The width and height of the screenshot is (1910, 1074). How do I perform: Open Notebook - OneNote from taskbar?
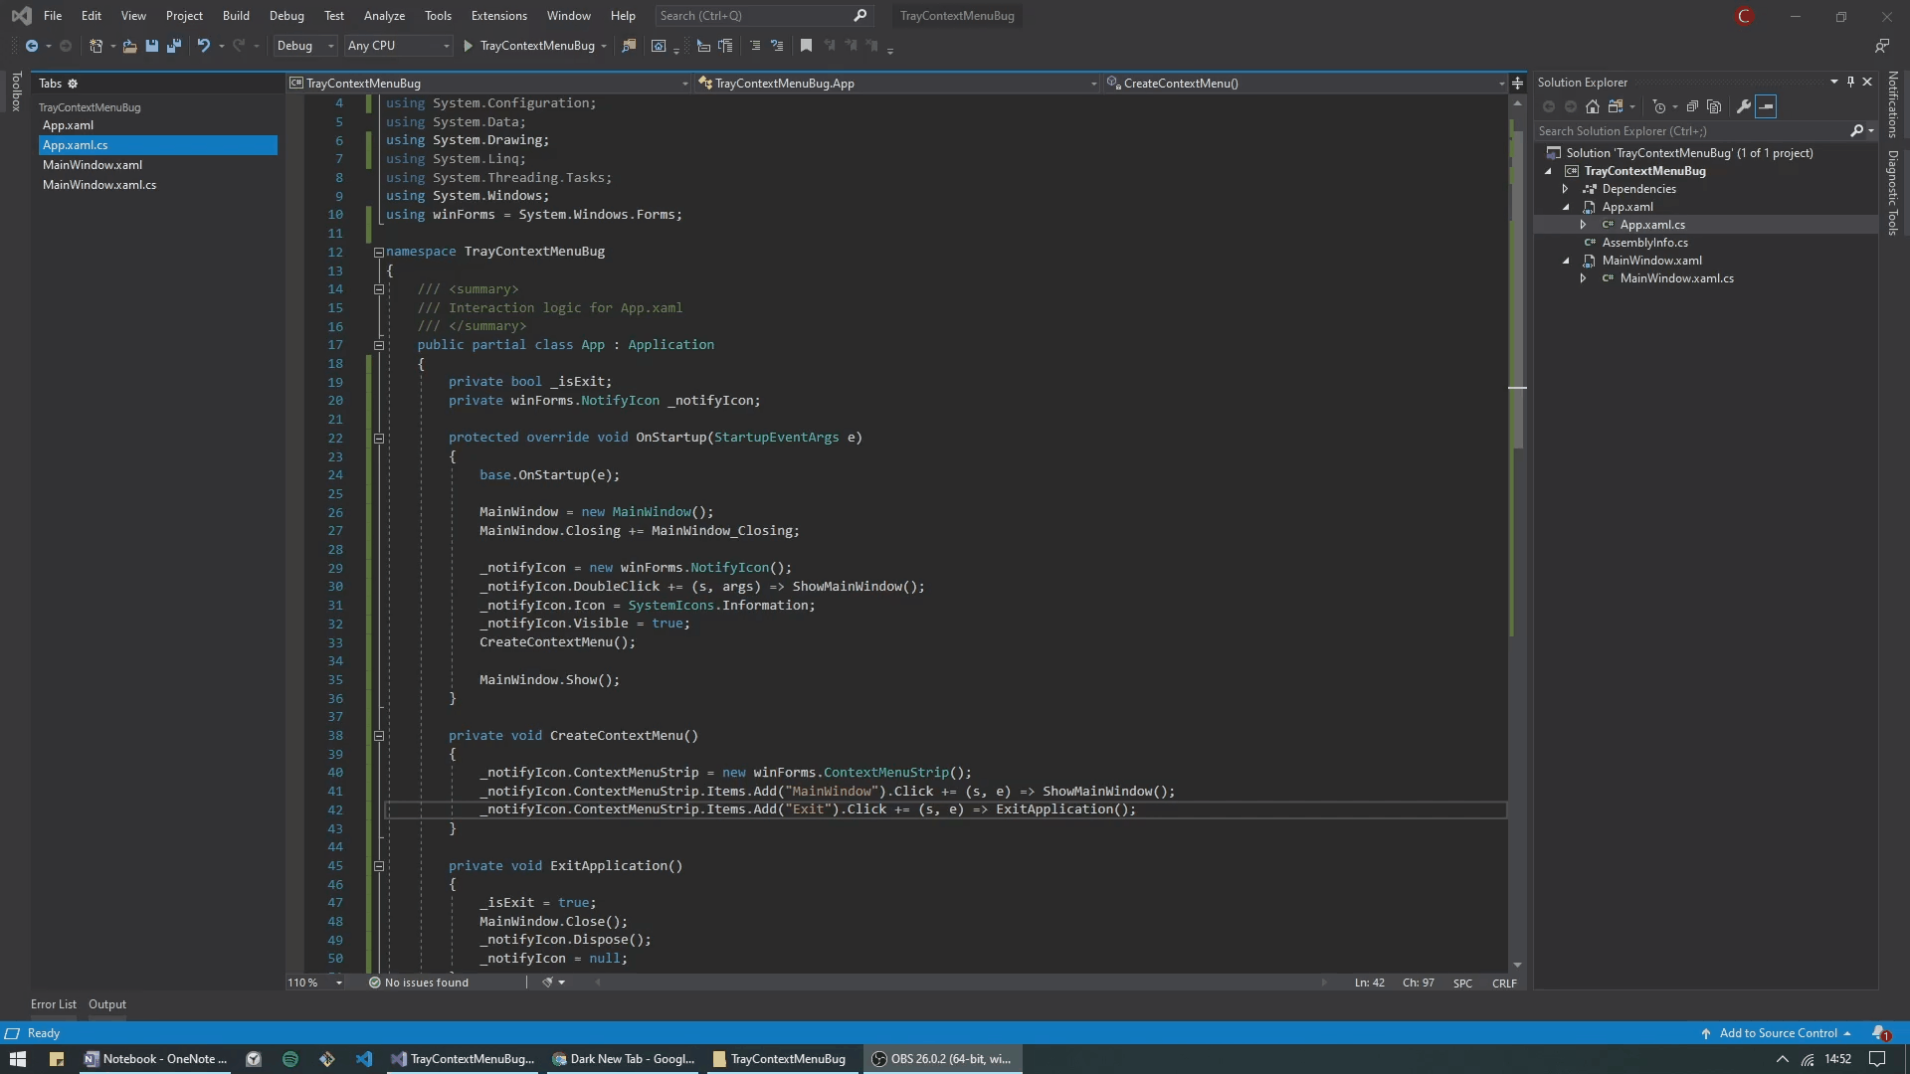tap(155, 1059)
